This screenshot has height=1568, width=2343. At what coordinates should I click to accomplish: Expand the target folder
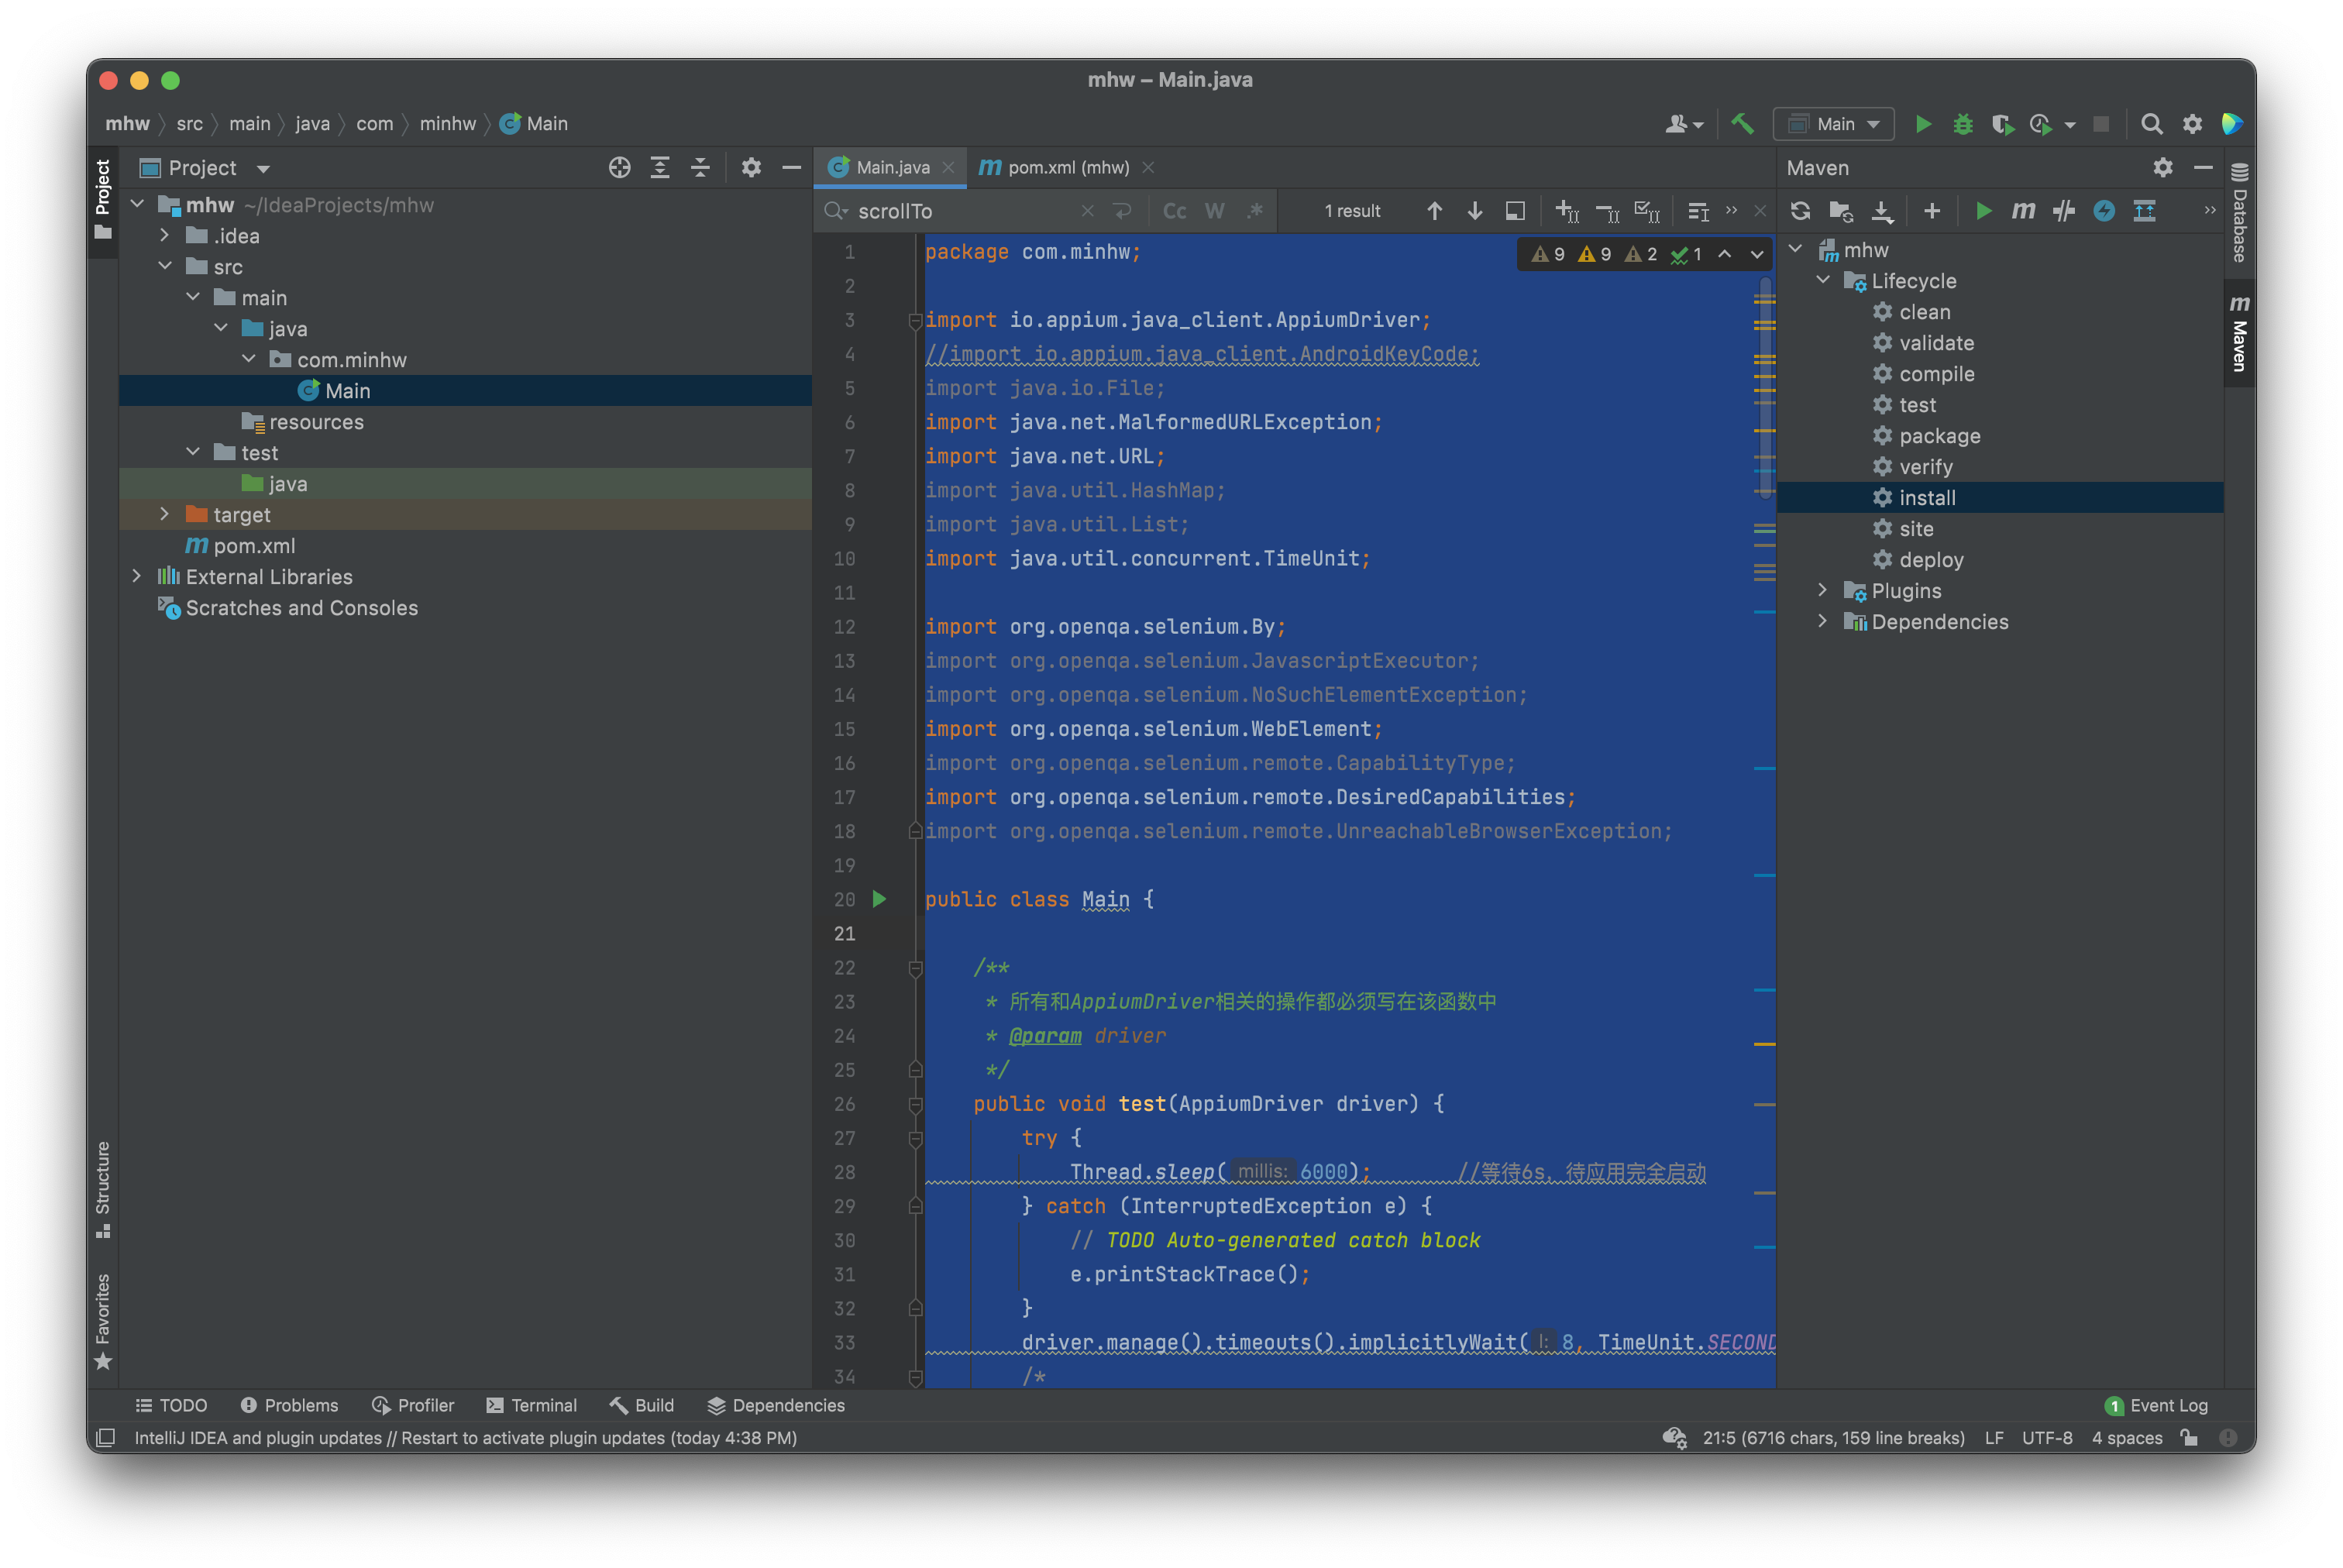[165, 514]
